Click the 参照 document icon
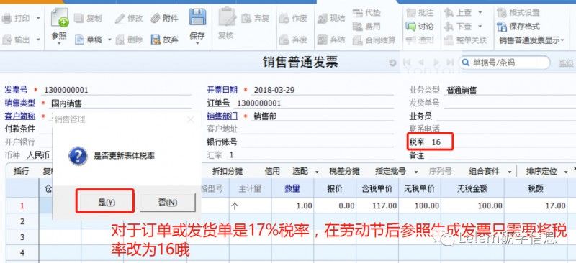576x263 pixels. [x=60, y=17]
